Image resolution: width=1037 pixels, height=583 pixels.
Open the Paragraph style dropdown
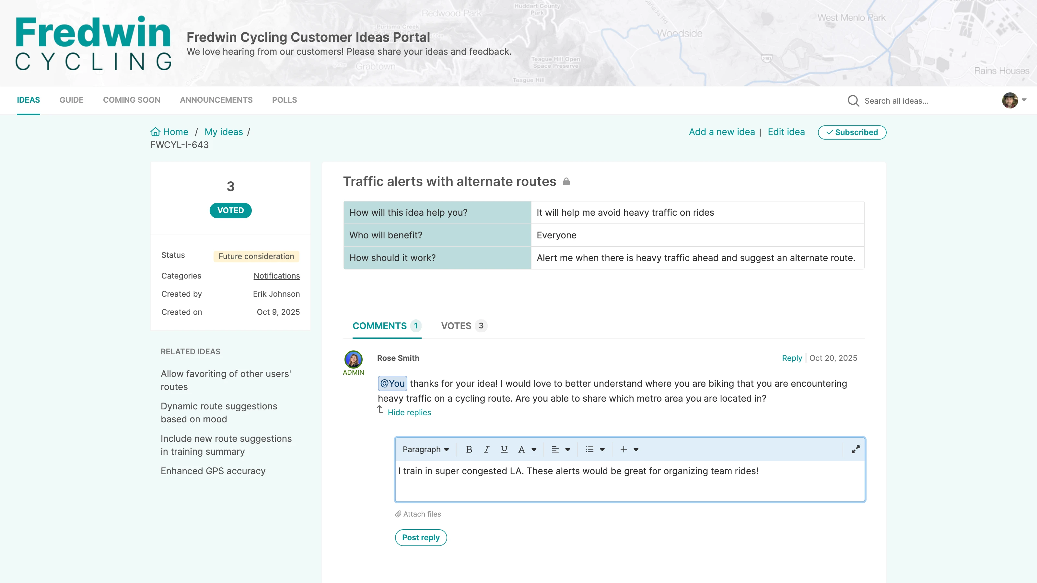click(x=425, y=450)
